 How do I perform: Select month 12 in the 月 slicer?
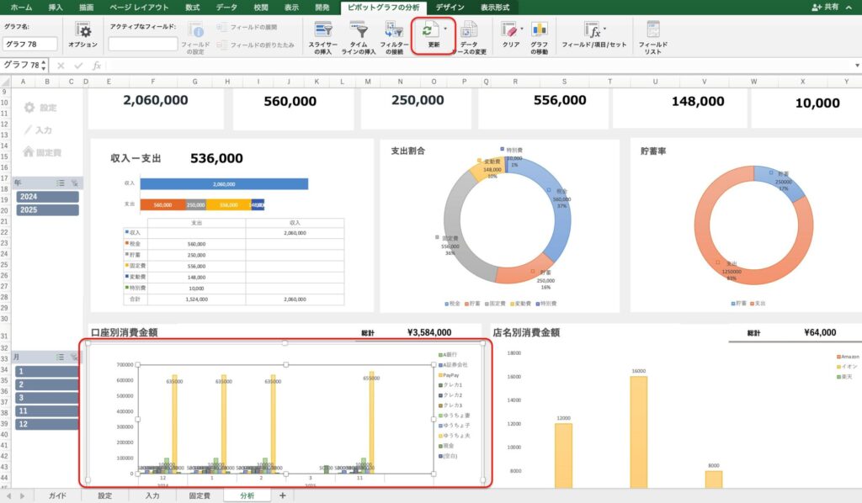(x=48, y=423)
